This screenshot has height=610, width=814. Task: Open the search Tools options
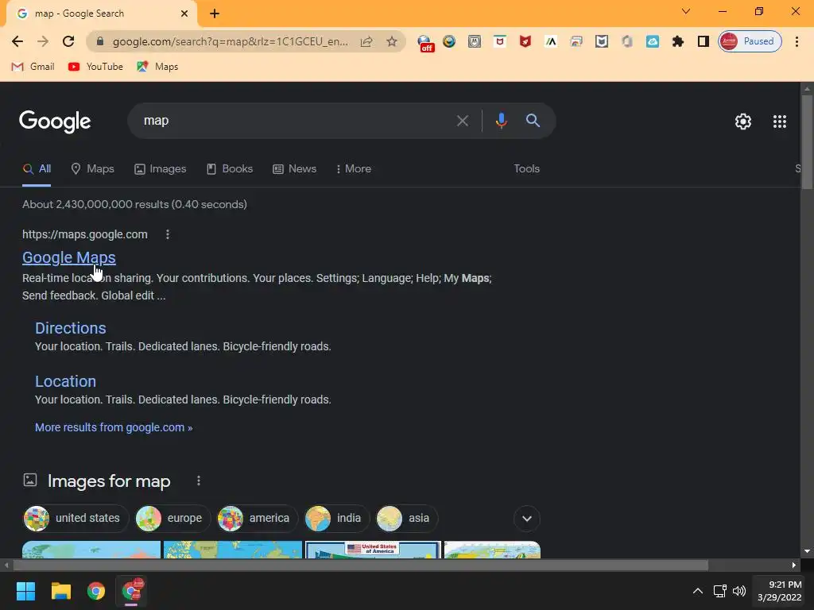(526, 168)
